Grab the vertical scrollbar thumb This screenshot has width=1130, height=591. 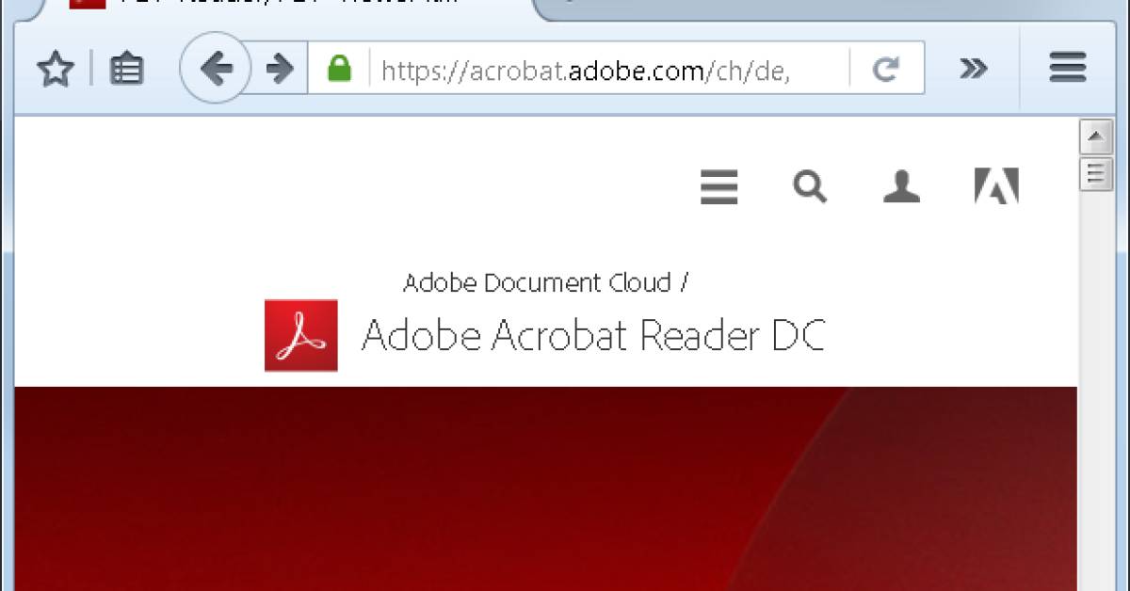pos(1095,174)
